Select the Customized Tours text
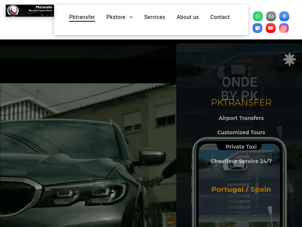Image resolution: width=302 pixels, height=227 pixels. tap(241, 132)
